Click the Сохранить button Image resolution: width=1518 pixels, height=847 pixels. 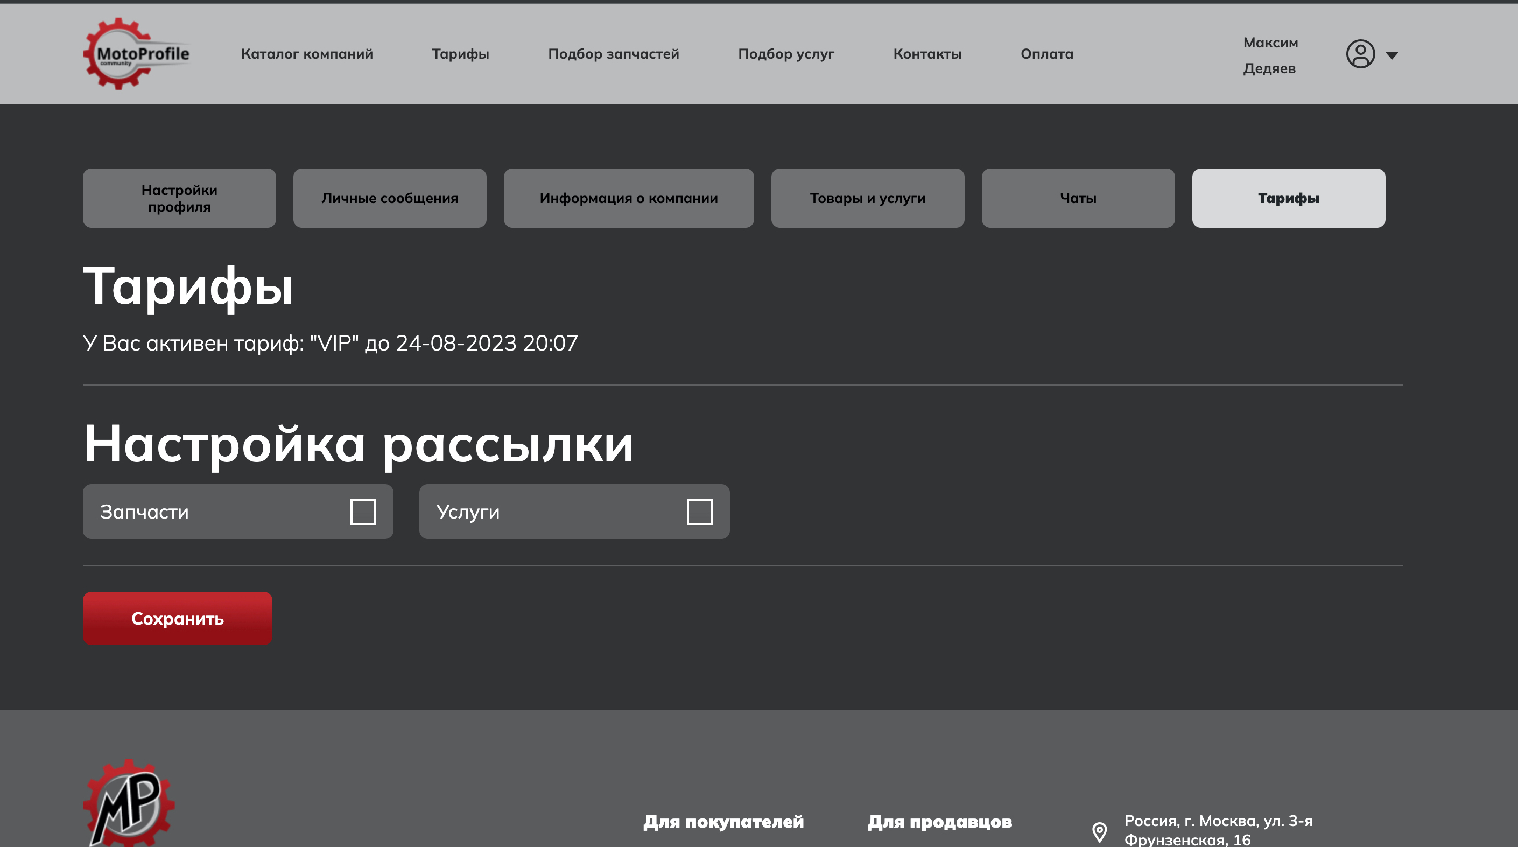click(x=178, y=618)
